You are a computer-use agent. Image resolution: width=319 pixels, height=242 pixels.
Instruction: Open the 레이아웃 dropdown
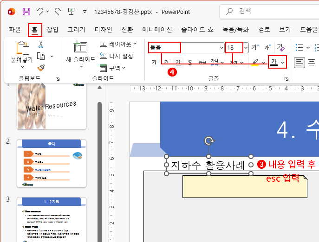coord(118,44)
